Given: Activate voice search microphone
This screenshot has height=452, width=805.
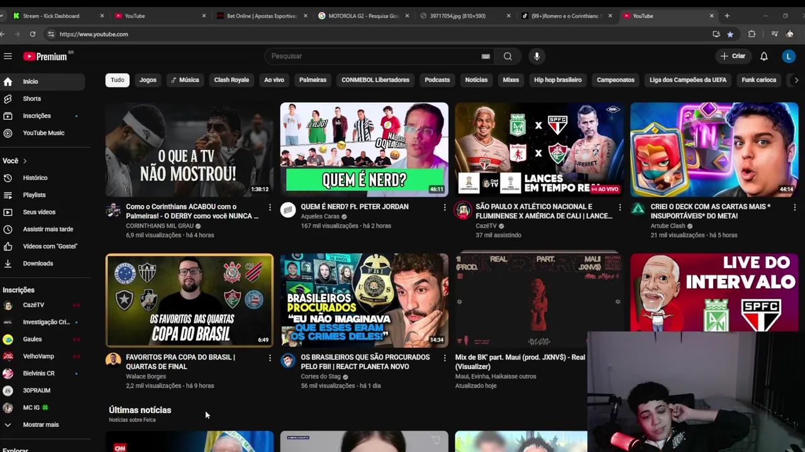Looking at the screenshot, I should (x=536, y=56).
